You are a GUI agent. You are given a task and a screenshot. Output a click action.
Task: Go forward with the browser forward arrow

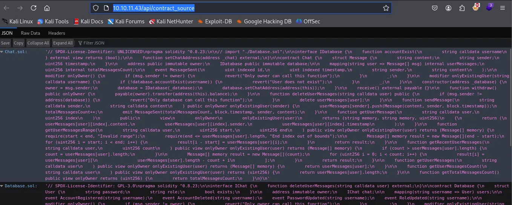pyautogui.click(x=20, y=8)
